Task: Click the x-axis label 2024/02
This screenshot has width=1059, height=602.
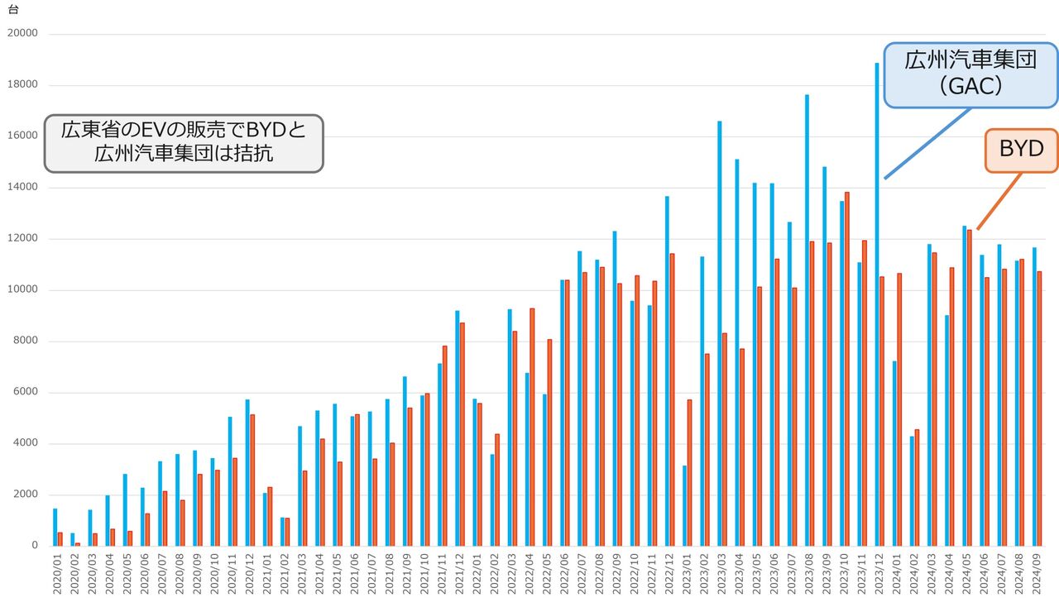Action: tap(916, 574)
